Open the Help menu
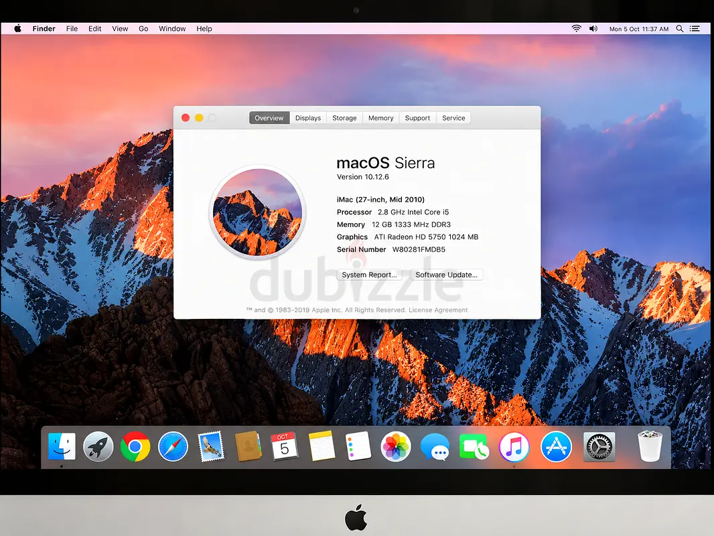Viewport: 714px width, 536px height. pos(204,28)
